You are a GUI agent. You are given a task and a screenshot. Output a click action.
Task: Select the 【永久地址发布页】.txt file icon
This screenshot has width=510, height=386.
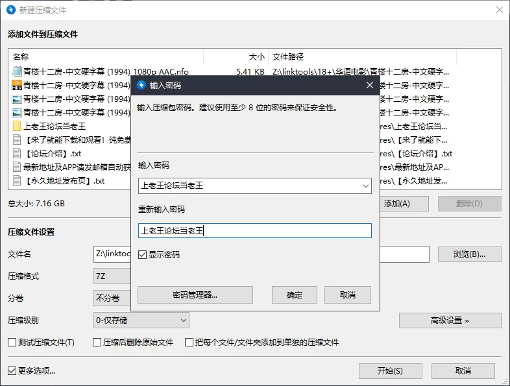17,181
